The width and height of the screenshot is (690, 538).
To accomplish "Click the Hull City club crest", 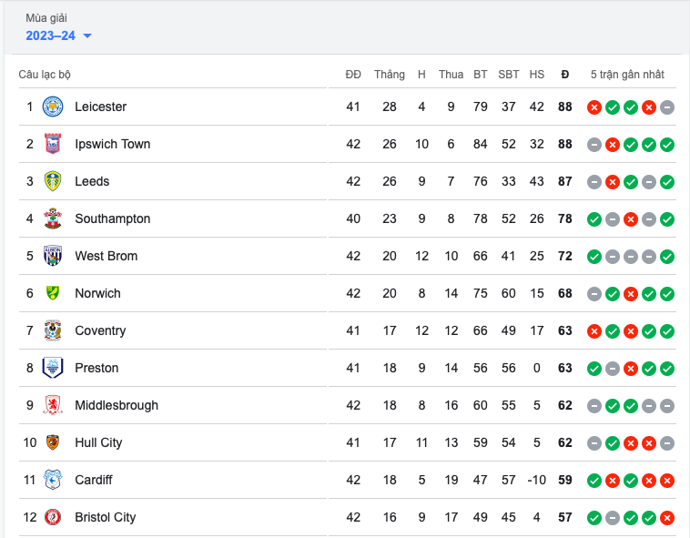I will (53, 442).
